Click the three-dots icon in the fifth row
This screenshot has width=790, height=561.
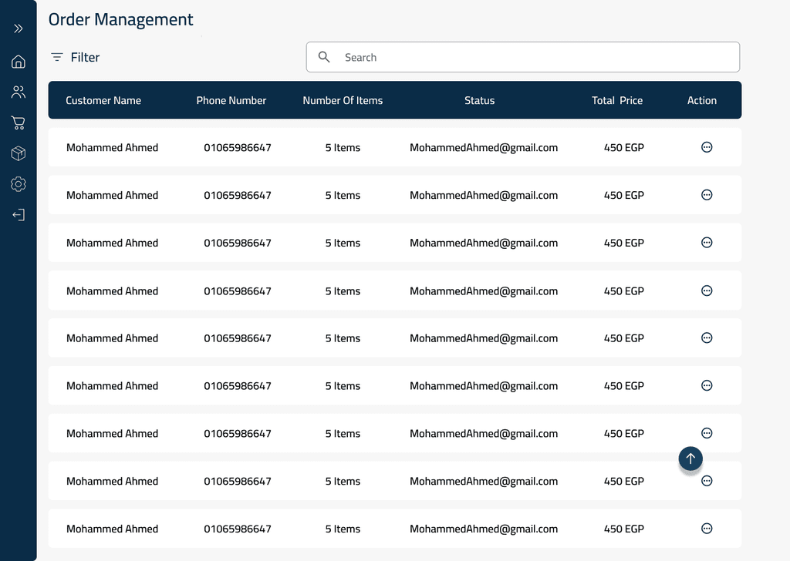click(x=706, y=338)
